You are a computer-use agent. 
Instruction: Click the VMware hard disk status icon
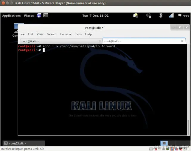[151, 149]
